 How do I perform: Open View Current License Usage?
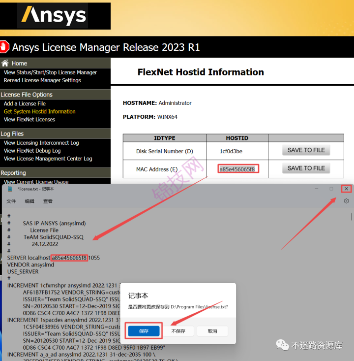(36, 182)
